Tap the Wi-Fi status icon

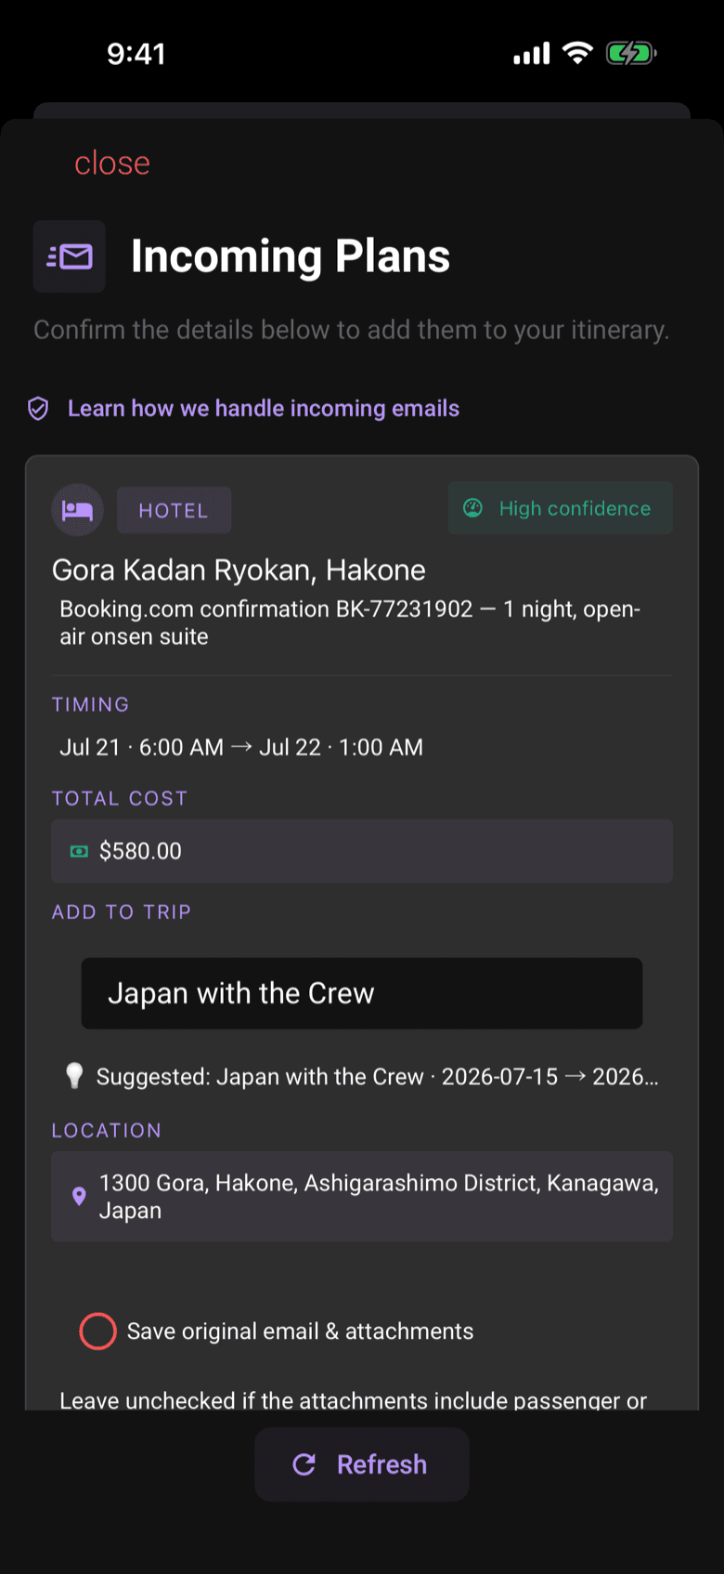click(x=577, y=53)
